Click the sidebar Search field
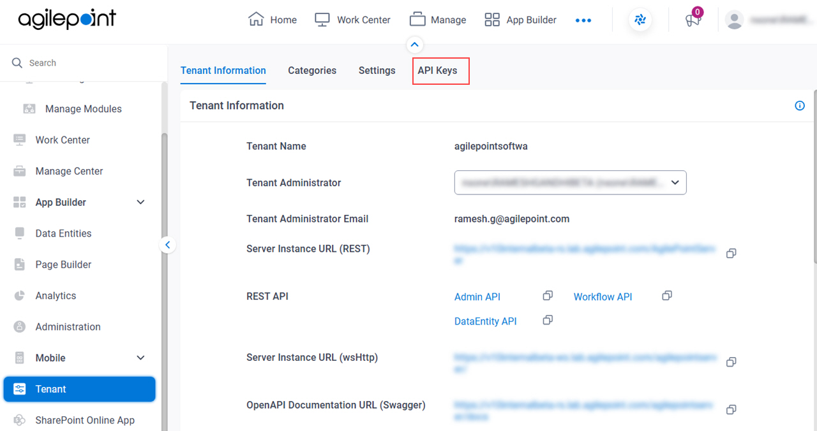Viewport: 817px width, 431px height. pos(83,62)
